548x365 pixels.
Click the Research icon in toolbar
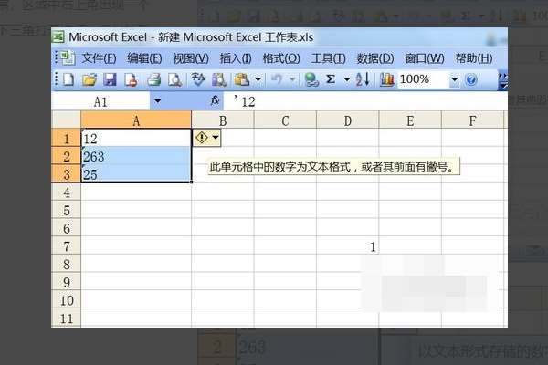pos(219,79)
